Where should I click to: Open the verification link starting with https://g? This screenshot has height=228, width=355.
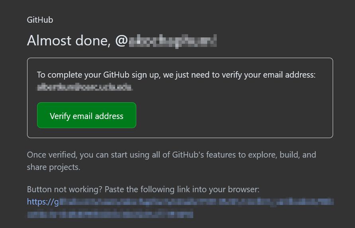[180, 202]
